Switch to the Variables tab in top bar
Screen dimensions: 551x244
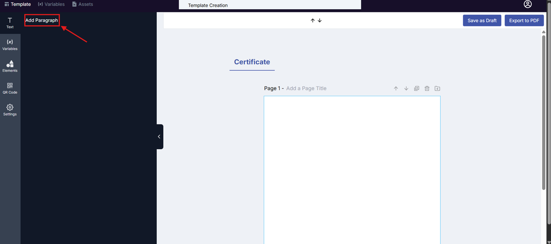click(51, 4)
